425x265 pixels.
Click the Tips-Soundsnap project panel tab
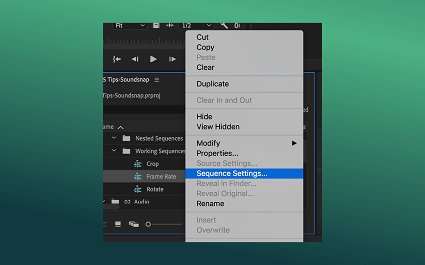(x=126, y=80)
